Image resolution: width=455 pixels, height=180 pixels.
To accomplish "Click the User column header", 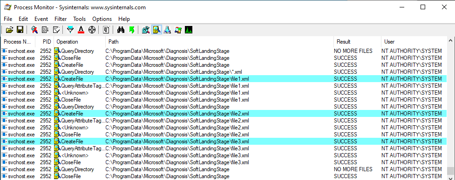I will pyautogui.click(x=414, y=42).
